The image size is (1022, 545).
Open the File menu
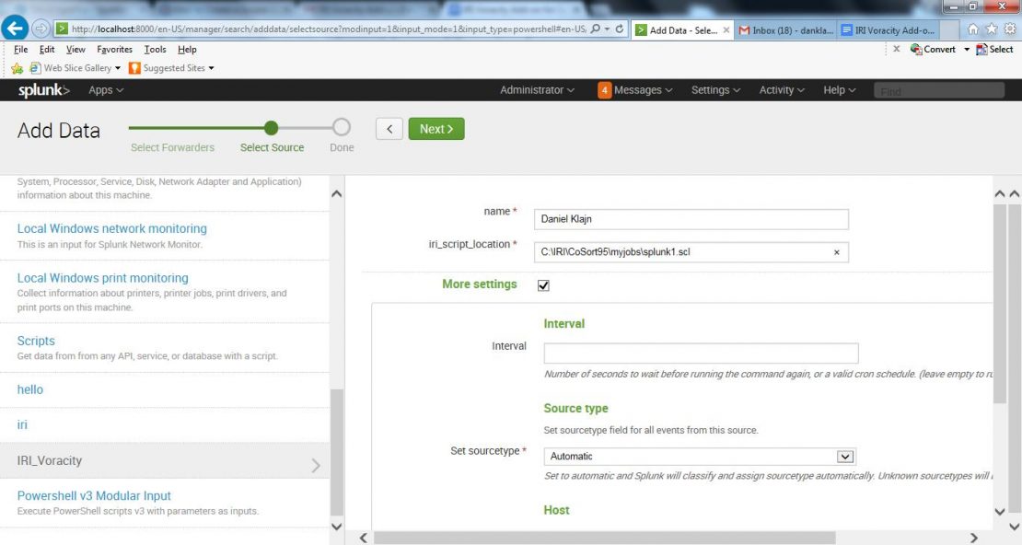tap(21, 50)
